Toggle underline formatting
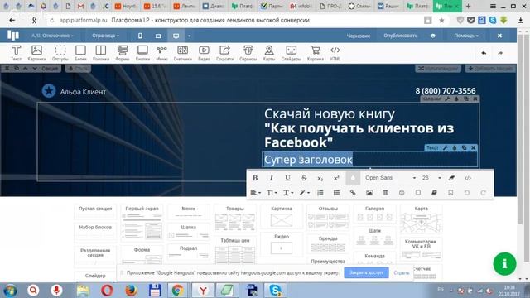This screenshot has height=298, width=530. pos(287,178)
